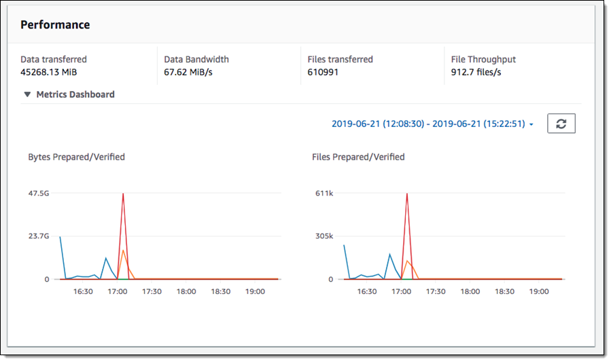The height and width of the screenshot is (362, 611).
Task: Click the 18:00 tick on the Bytes chart
Action: 186,291
